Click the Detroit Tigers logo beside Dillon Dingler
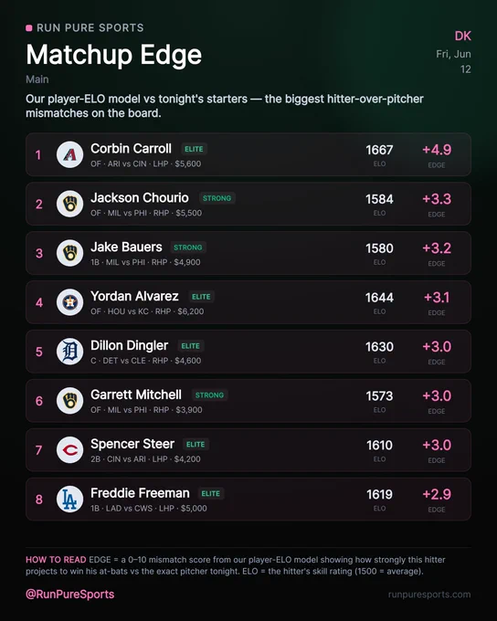 coord(69,352)
